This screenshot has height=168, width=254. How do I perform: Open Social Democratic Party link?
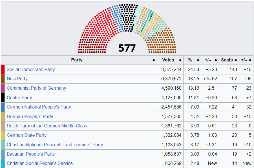(31, 69)
